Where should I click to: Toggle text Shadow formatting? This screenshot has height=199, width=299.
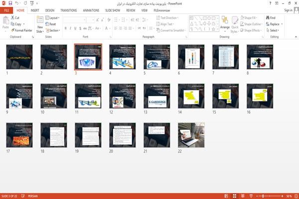point(80,28)
